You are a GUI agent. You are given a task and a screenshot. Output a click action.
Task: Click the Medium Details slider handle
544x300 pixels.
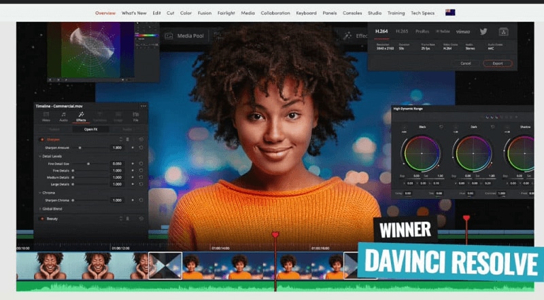[x=73, y=177]
